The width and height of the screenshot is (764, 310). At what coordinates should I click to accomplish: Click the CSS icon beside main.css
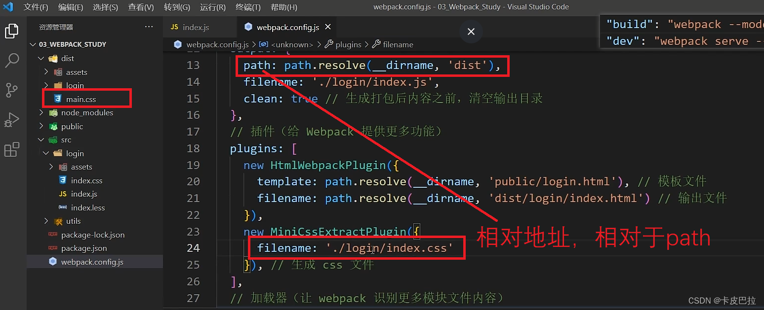[x=58, y=99]
